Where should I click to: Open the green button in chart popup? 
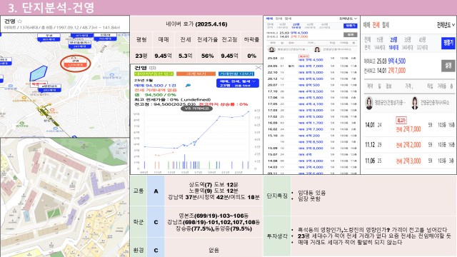[x=154, y=74]
